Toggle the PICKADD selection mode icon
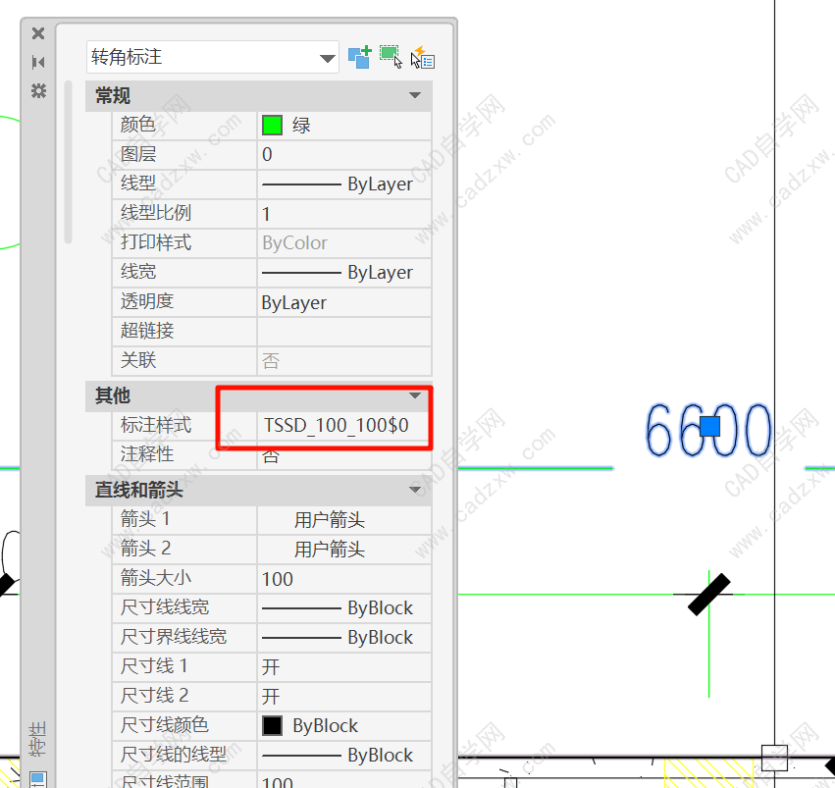835x788 pixels. point(360,56)
